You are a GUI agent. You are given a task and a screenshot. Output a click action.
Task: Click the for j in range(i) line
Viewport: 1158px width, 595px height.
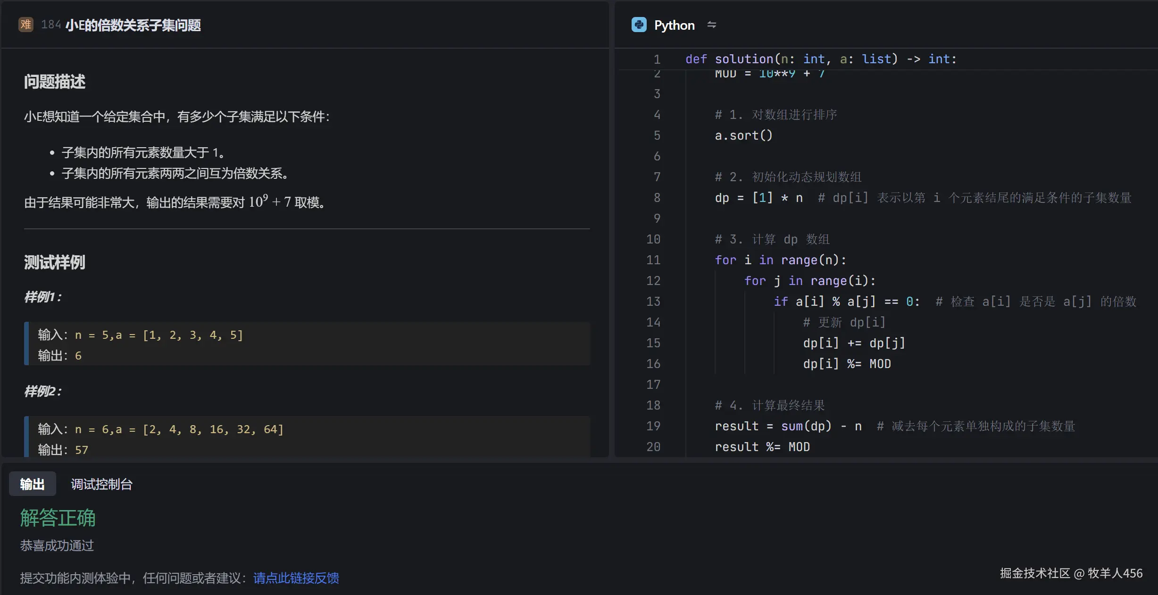coord(809,281)
